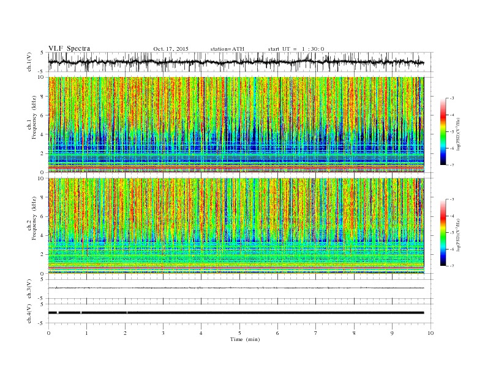The height and width of the screenshot is (374, 485).
Task: Click the "-3" tick on ch.1 colorbar
Action: (x=452, y=98)
